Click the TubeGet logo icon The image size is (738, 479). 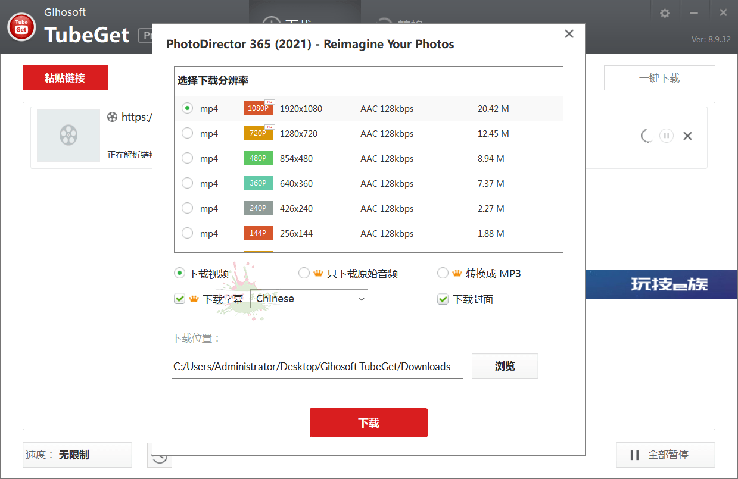pyautogui.click(x=21, y=26)
